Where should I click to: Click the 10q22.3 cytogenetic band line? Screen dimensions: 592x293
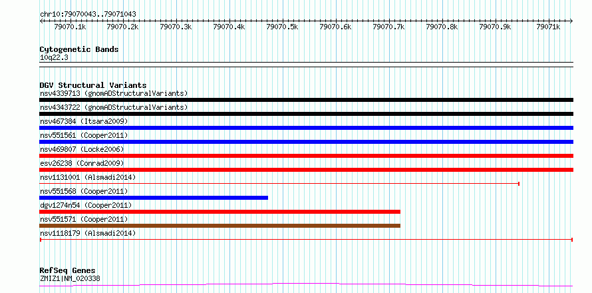306,65
